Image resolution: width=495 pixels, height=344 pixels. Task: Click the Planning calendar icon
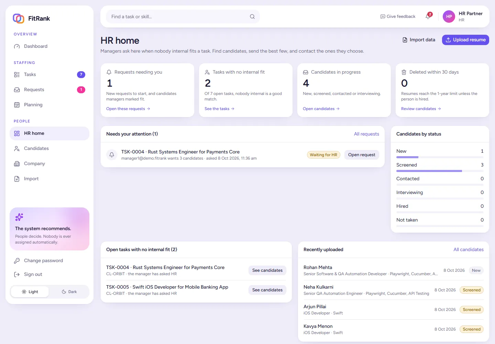pyautogui.click(x=17, y=105)
